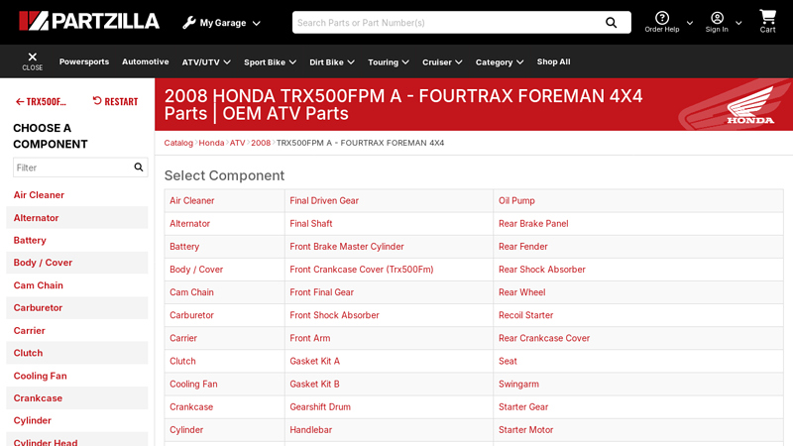The width and height of the screenshot is (793, 446).
Task: Open Recoil Starter component
Action: (x=526, y=315)
